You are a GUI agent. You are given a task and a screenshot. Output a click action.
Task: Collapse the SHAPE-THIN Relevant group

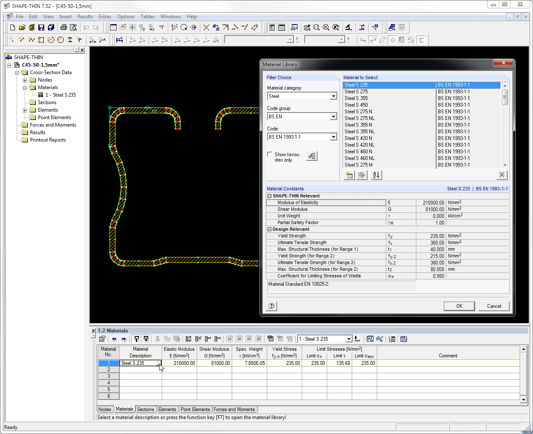269,196
